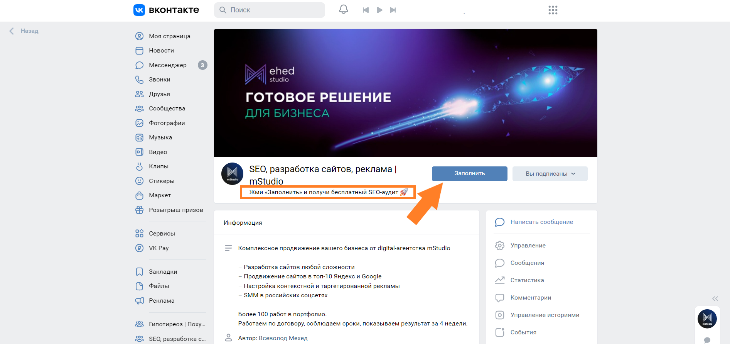Open Гипотиреоз community shortcut

pos(170,324)
